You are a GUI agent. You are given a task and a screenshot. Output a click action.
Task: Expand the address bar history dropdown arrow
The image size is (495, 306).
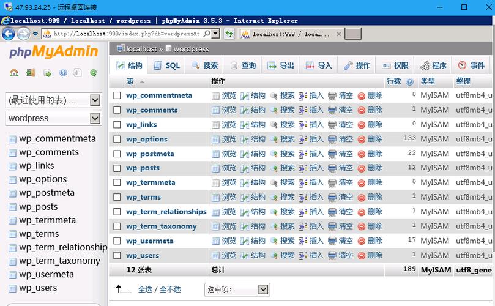(215, 34)
